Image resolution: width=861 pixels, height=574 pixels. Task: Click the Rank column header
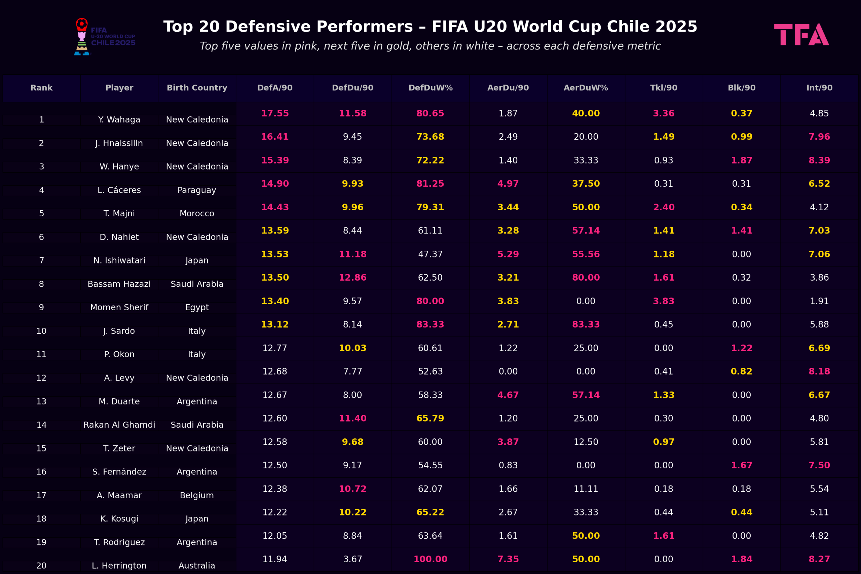tap(41, 88)
